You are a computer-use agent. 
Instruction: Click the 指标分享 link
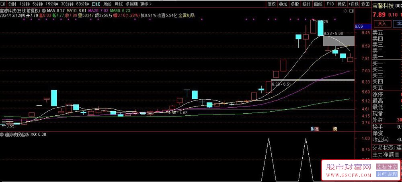(x=387, y=167)
